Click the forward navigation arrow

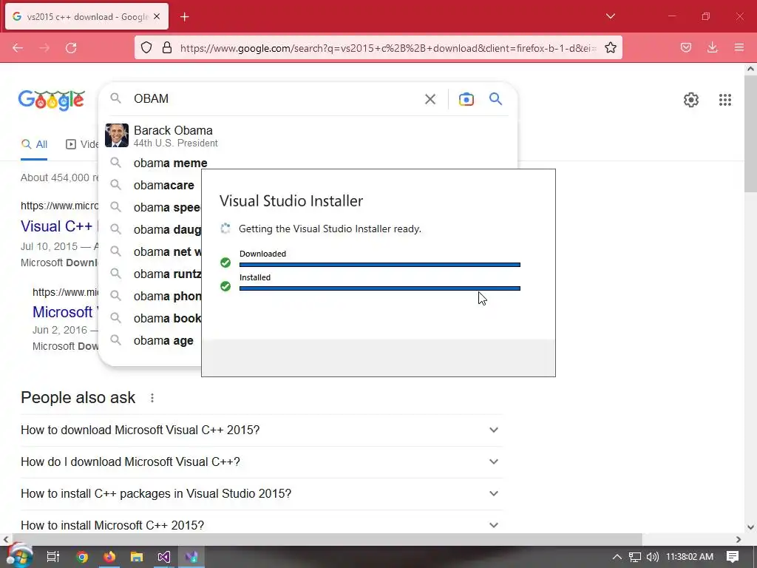(x=44, y=48)
